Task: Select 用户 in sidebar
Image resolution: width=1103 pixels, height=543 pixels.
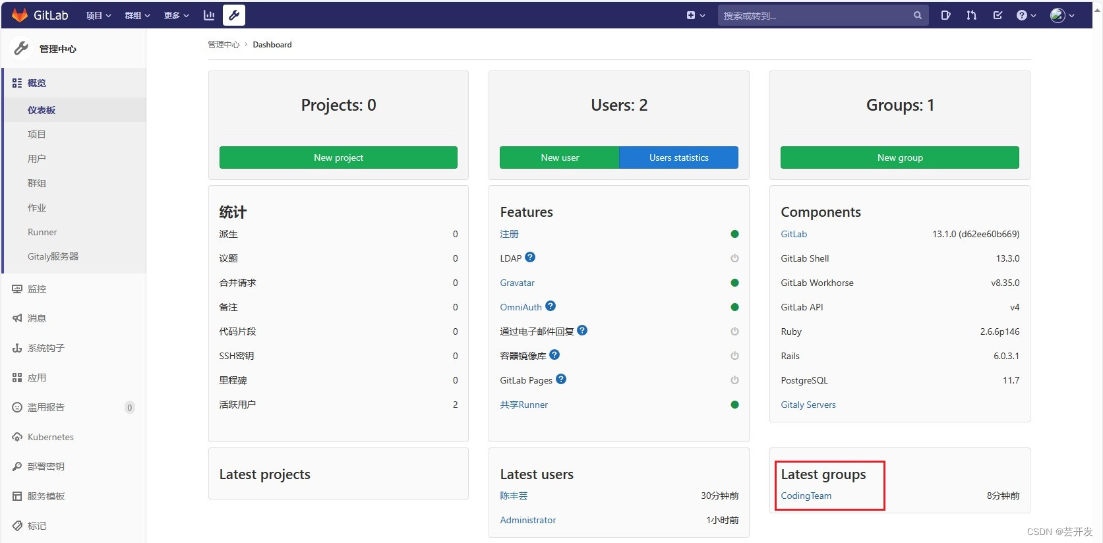Action: [74, 159]
